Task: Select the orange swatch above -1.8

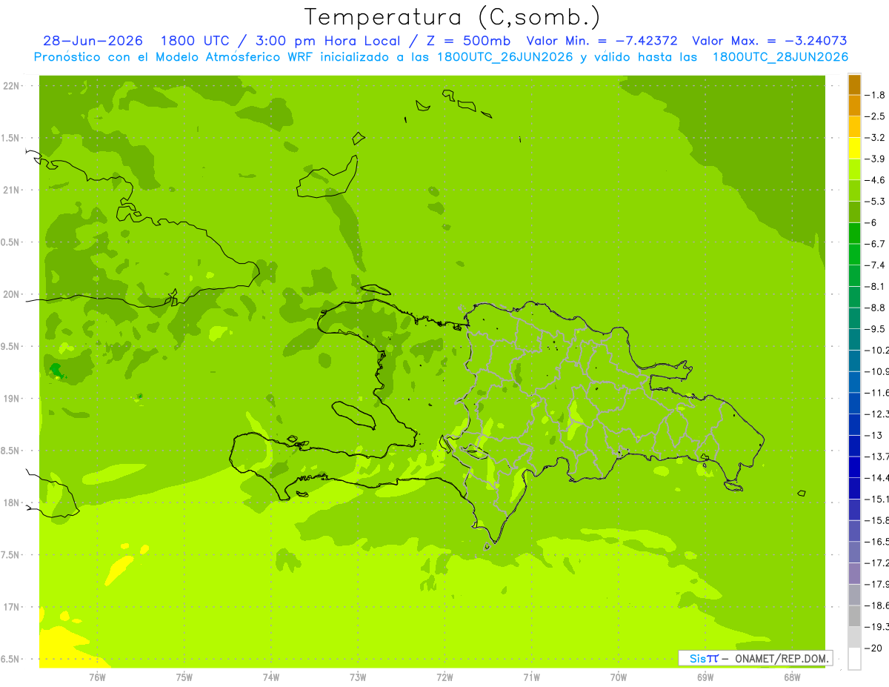Action: 855,84
